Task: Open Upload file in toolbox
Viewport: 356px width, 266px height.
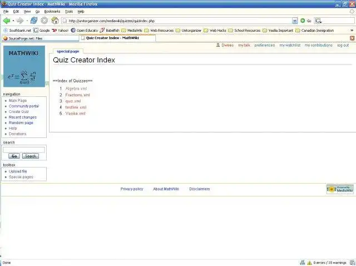Action: pyautogui.click(x=18, y=171)
